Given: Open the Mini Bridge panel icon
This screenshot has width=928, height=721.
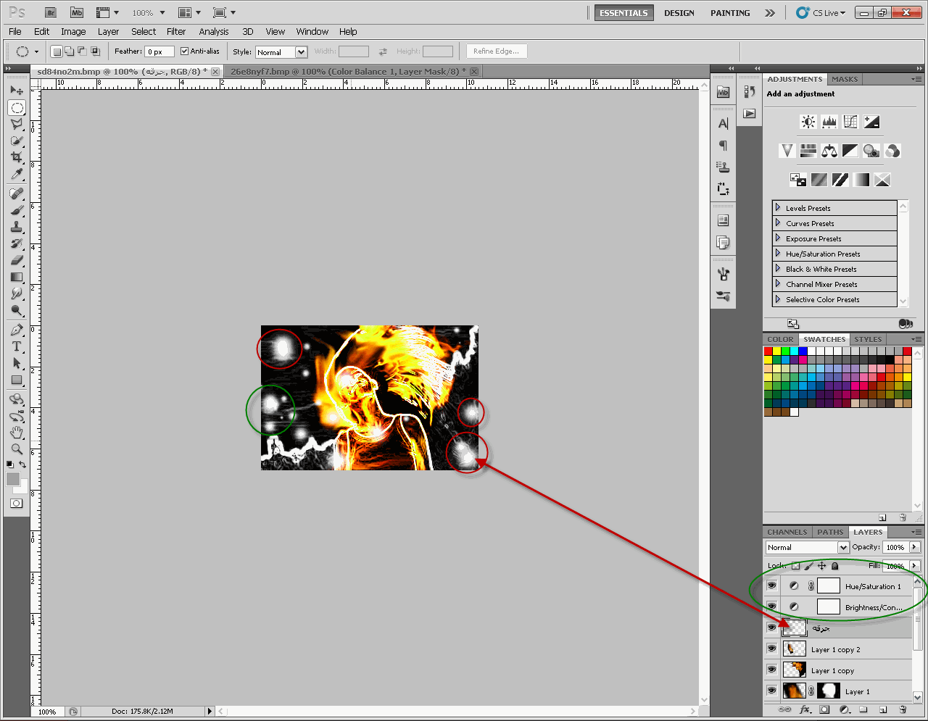Looking at the screenshot, I should [723, 92].
